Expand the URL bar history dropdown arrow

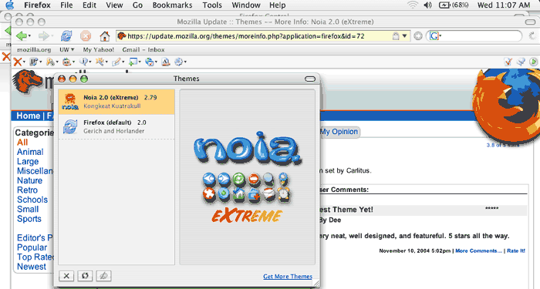click(405, 35)
